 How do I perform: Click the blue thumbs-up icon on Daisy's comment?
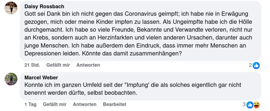coord(256,65)
